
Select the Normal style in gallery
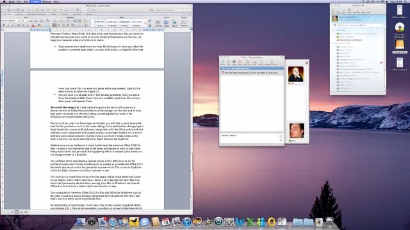(100, 23)
